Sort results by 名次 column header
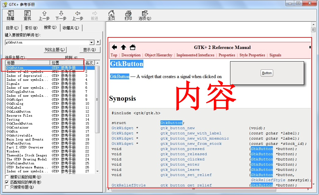 (89, 62)
